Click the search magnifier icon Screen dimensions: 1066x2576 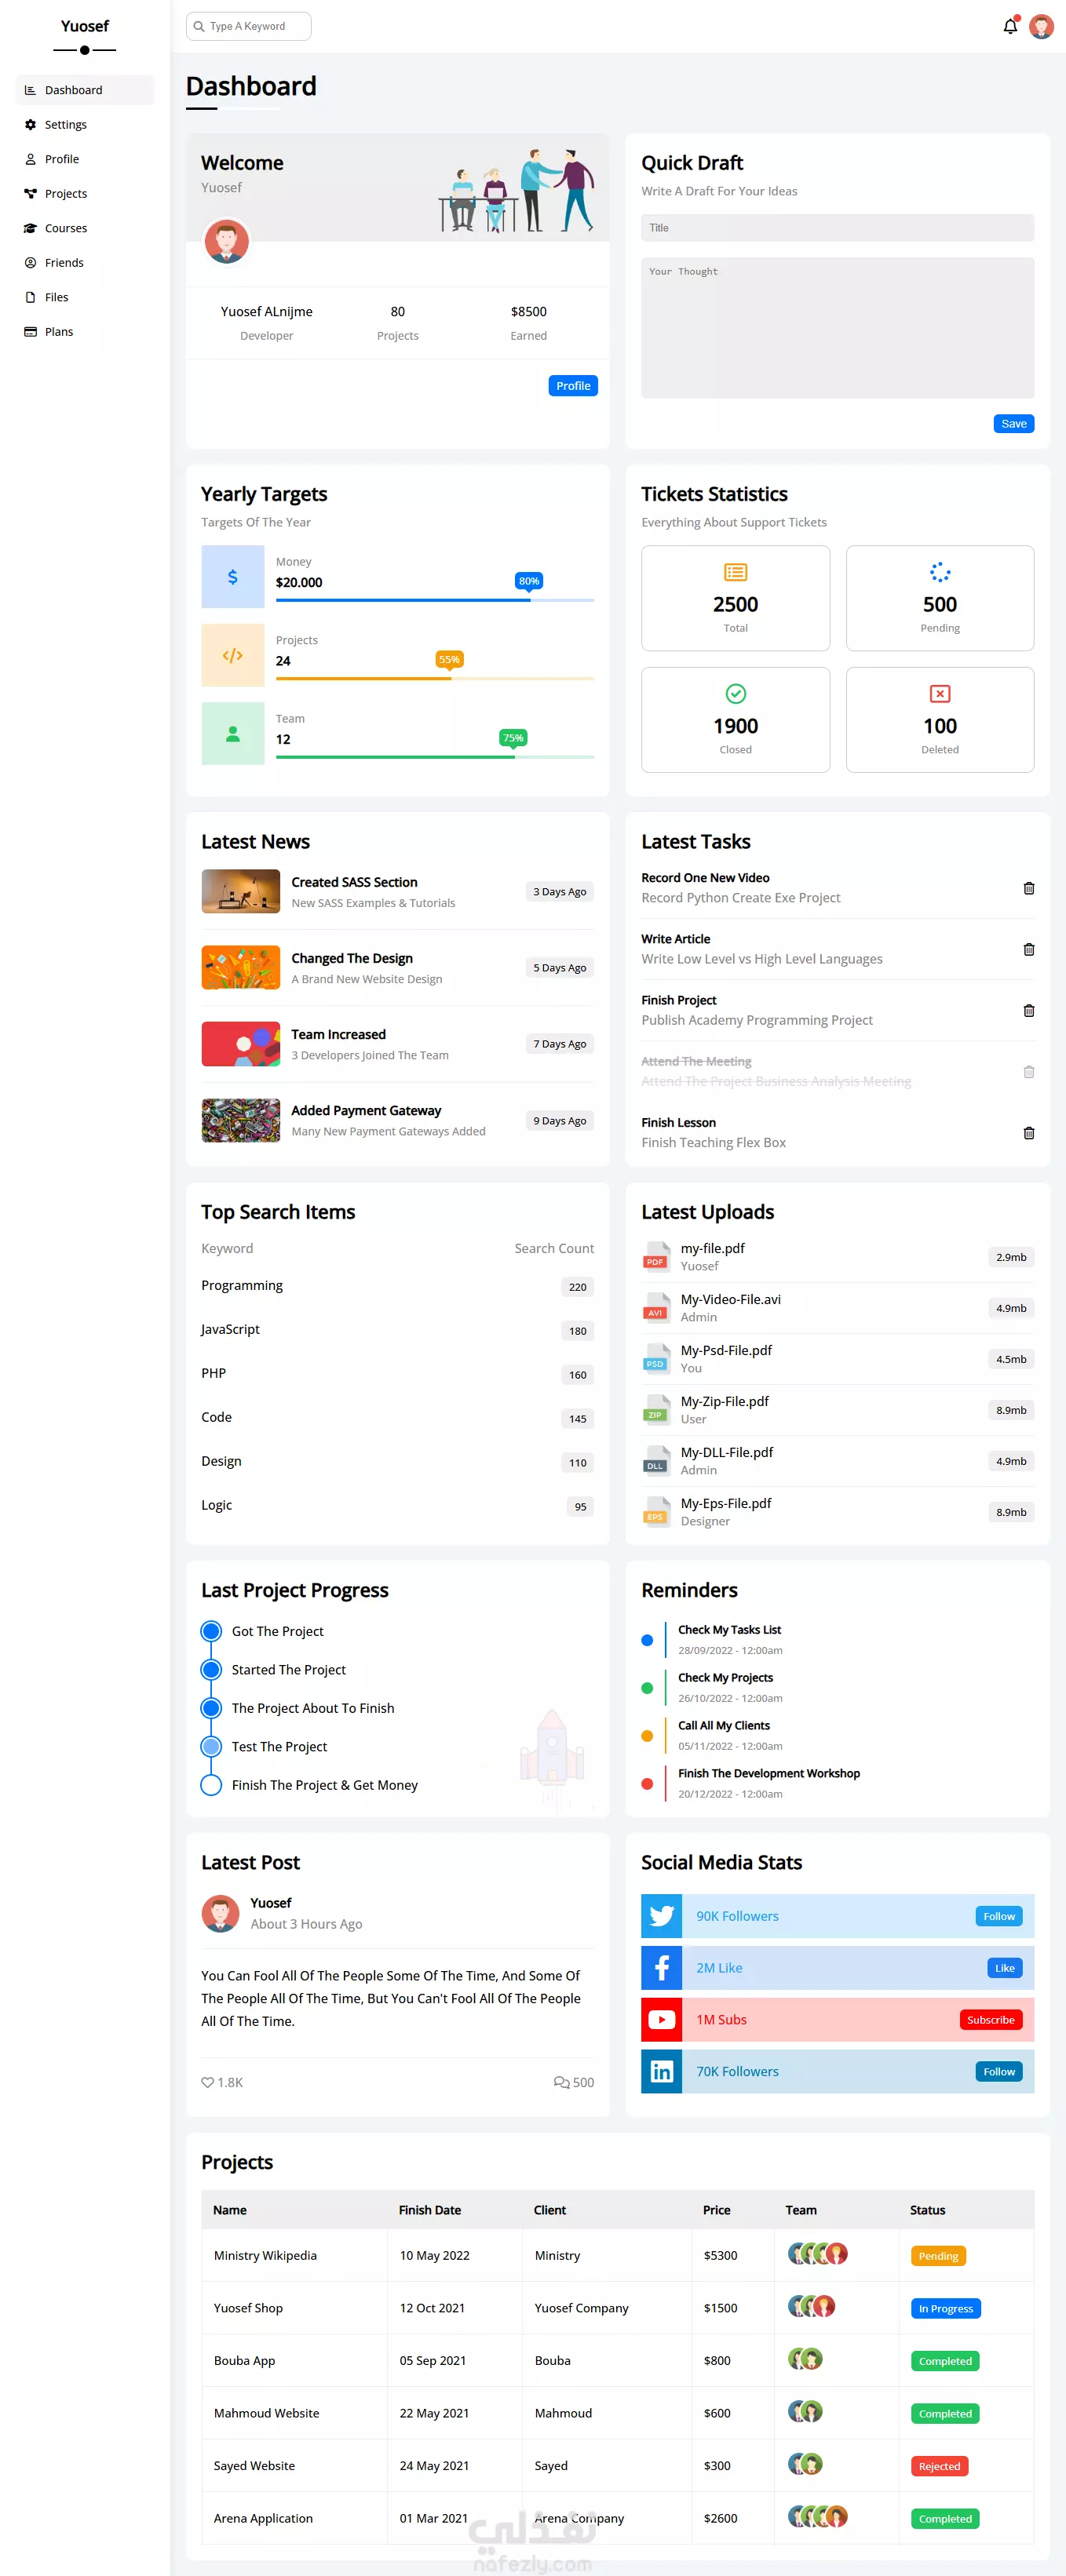pyautogui.click(x=199, y=26)
